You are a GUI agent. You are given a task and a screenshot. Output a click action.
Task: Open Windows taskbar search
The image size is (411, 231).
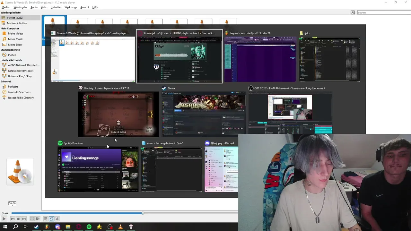coord(15,227)
